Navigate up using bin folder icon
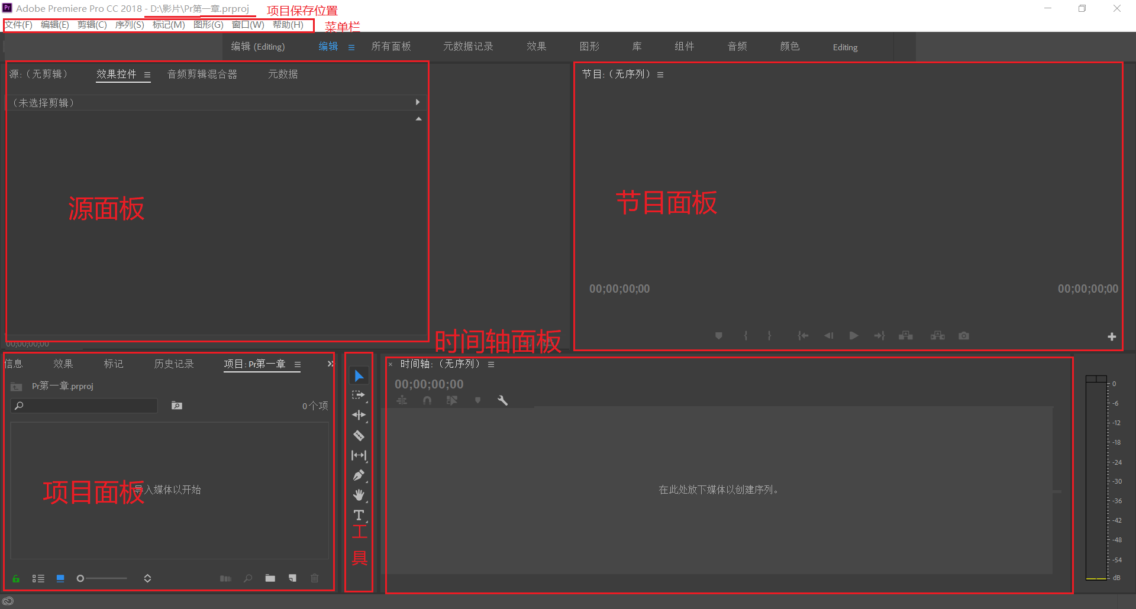1136x609 pixels. tap(17, 387)
